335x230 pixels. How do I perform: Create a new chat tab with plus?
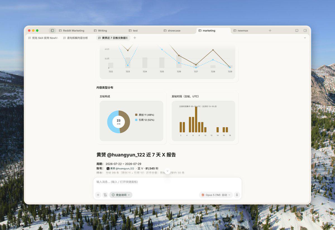[135, 38]
